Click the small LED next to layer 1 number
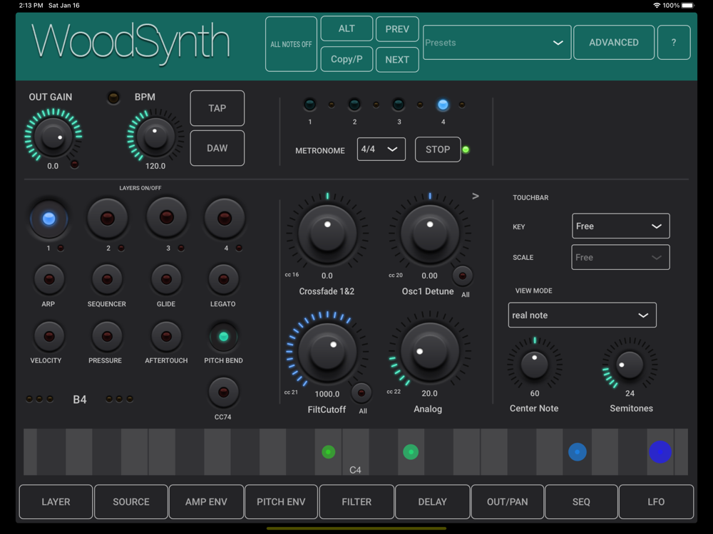 point(61,248)
